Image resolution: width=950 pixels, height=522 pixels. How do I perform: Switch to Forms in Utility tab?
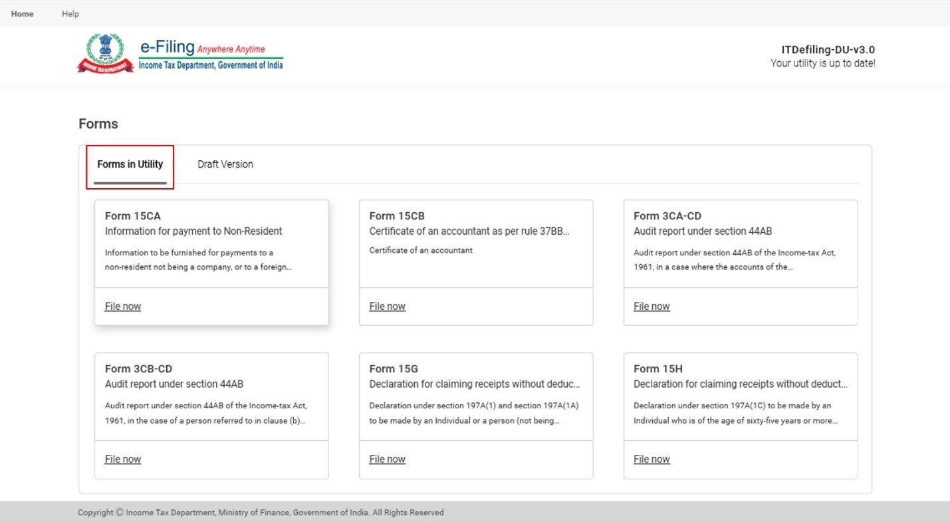(x=130, y=164)
